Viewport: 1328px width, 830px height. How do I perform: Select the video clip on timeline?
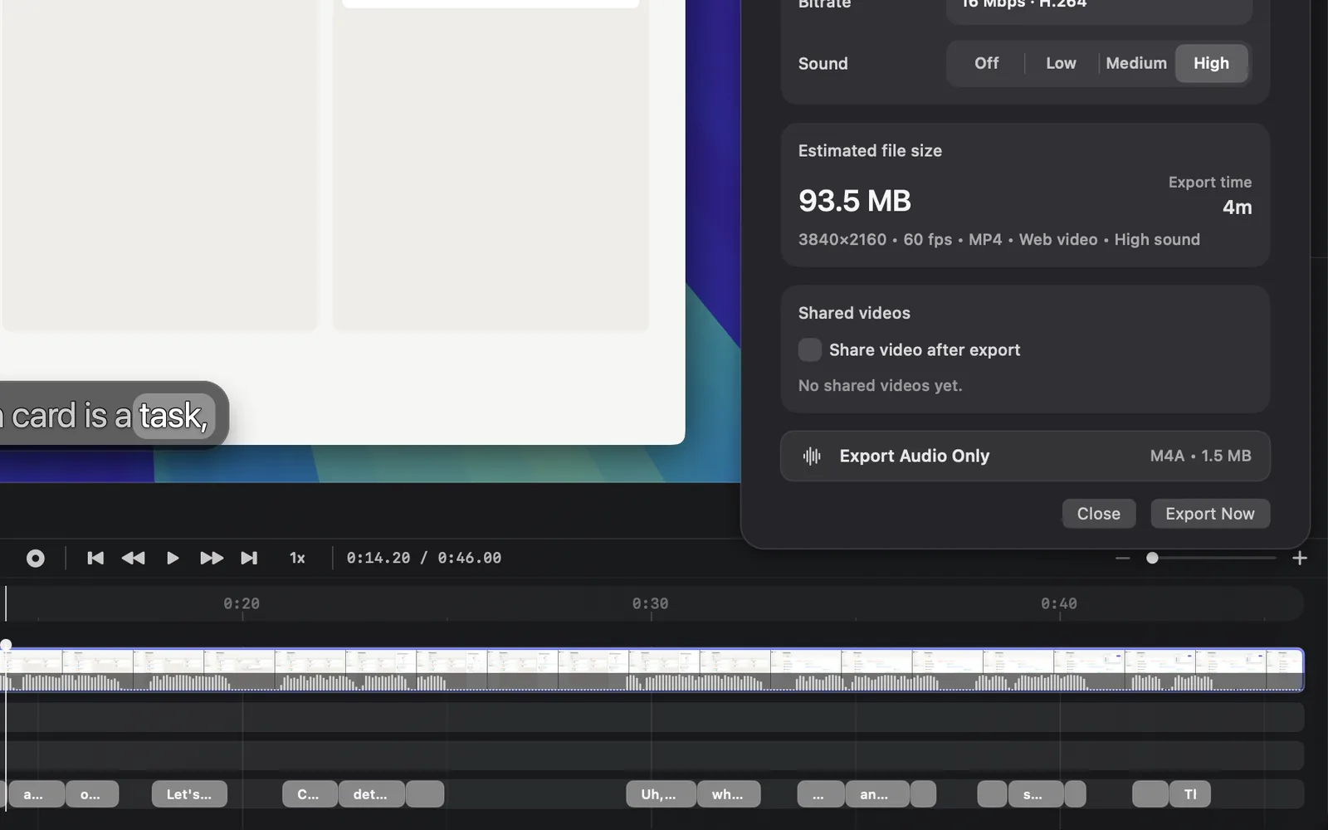pos(652,670)
